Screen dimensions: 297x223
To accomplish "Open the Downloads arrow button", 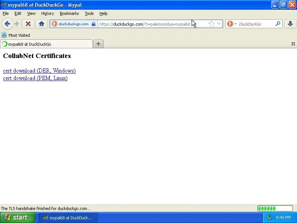I will (x=290, y=24).
